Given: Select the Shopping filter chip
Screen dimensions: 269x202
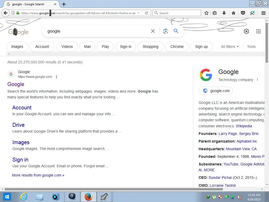Looking at the screenshot, I should pyautogui.click(x=151, y=47).
